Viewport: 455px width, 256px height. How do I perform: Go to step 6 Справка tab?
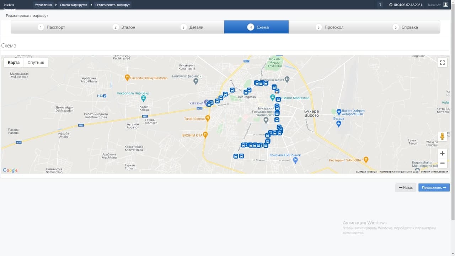[405, 27]
